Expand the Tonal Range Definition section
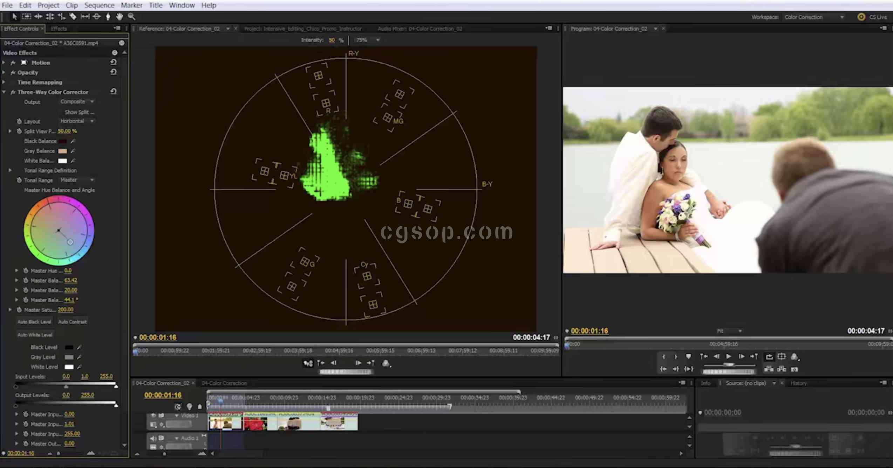The height and width of the screenshot is (468, 893). click(x=10, y=170)
